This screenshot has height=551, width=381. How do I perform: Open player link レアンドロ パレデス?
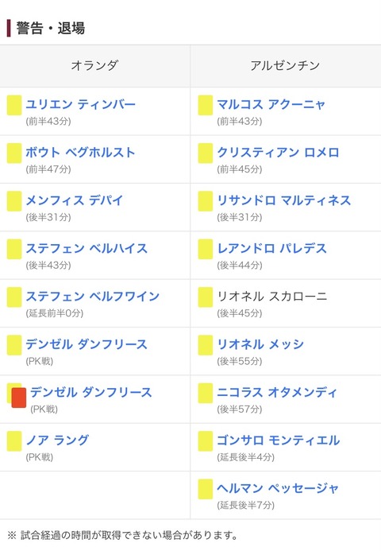coord(272,248)
